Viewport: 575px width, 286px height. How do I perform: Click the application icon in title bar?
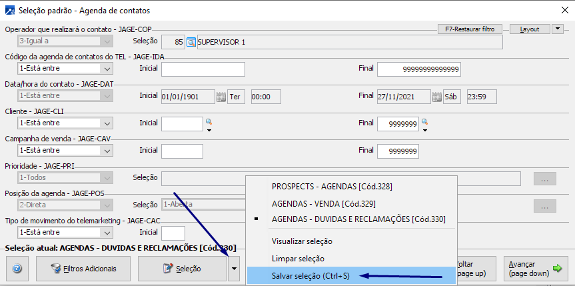click(10, 10)
